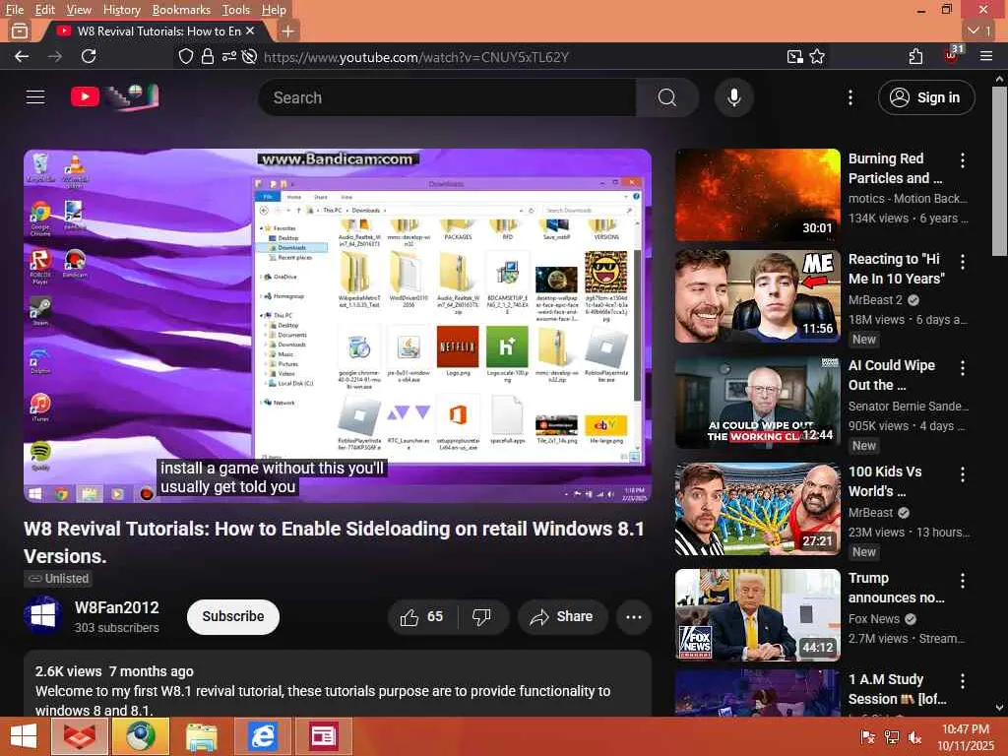Click the autoplay blocked icon in address bar
The height and width of the screenshot is (756, 1008).
click(x=249, y=56)
